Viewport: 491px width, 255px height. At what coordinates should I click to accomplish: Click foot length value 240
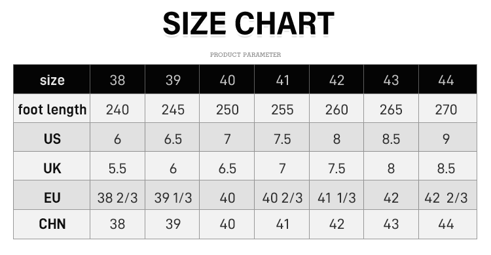(117, 109)
